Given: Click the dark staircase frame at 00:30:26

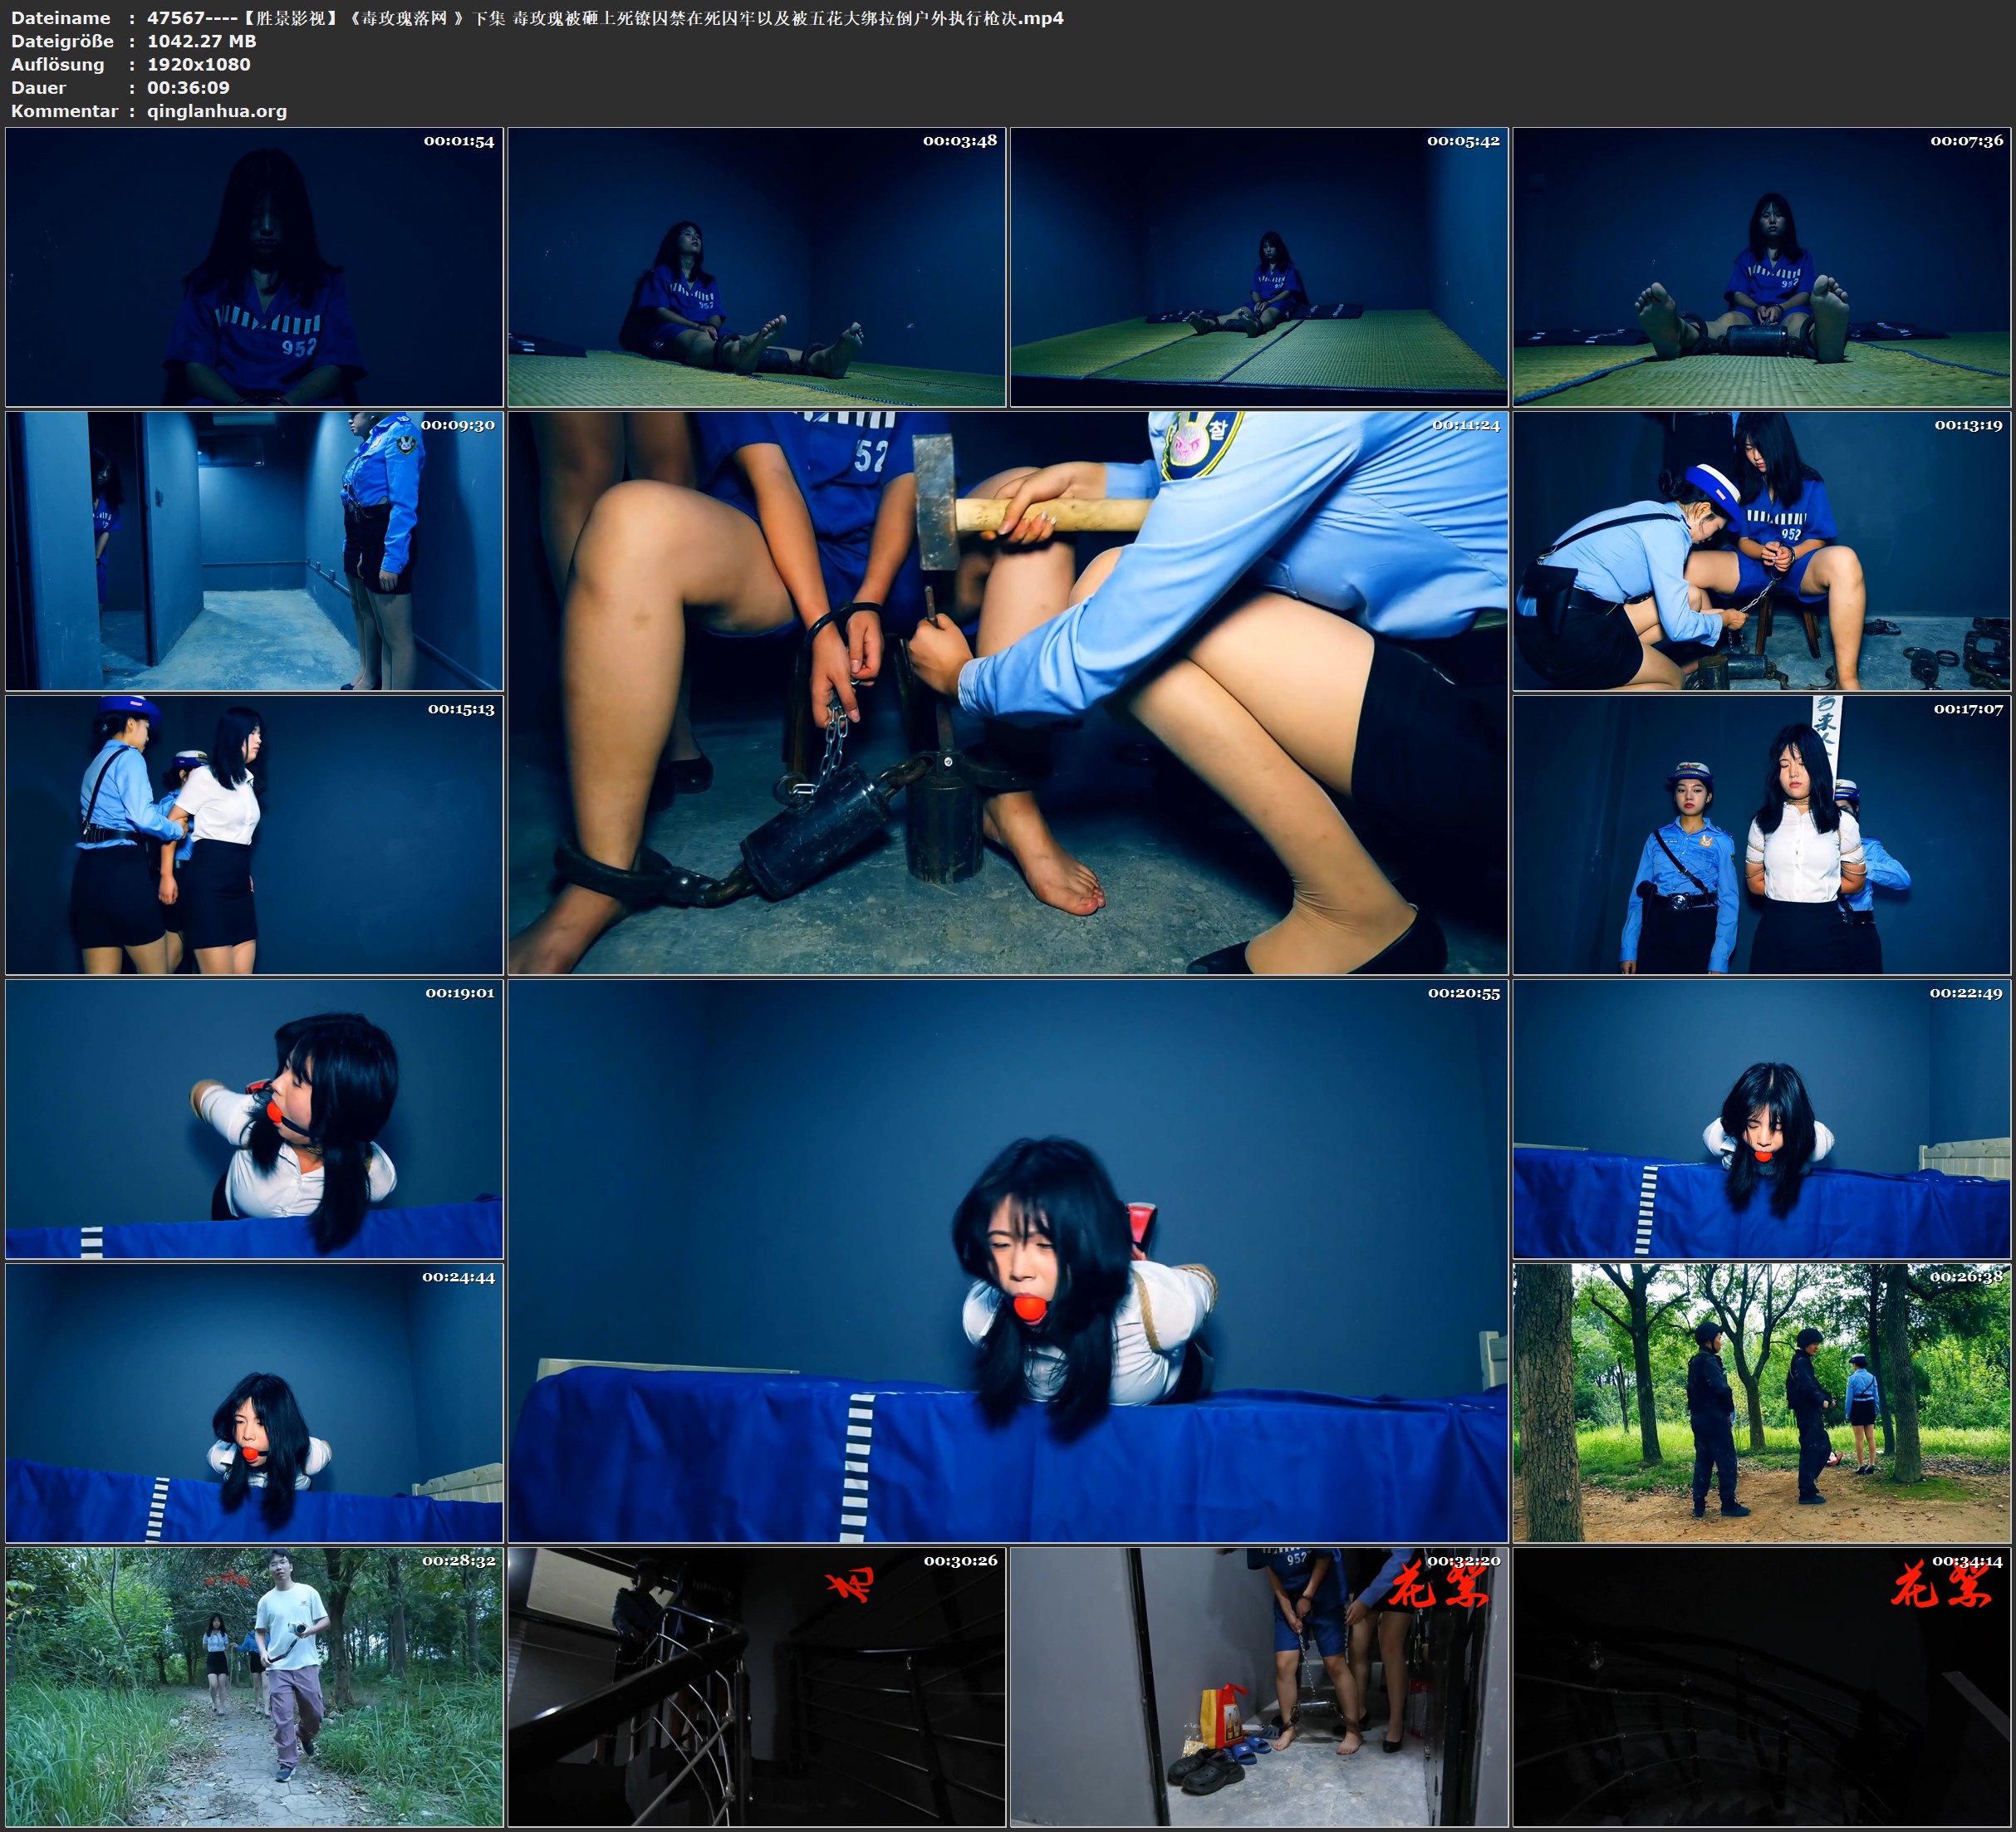Looking at the screenshot, I should [x=756, y=1687].
